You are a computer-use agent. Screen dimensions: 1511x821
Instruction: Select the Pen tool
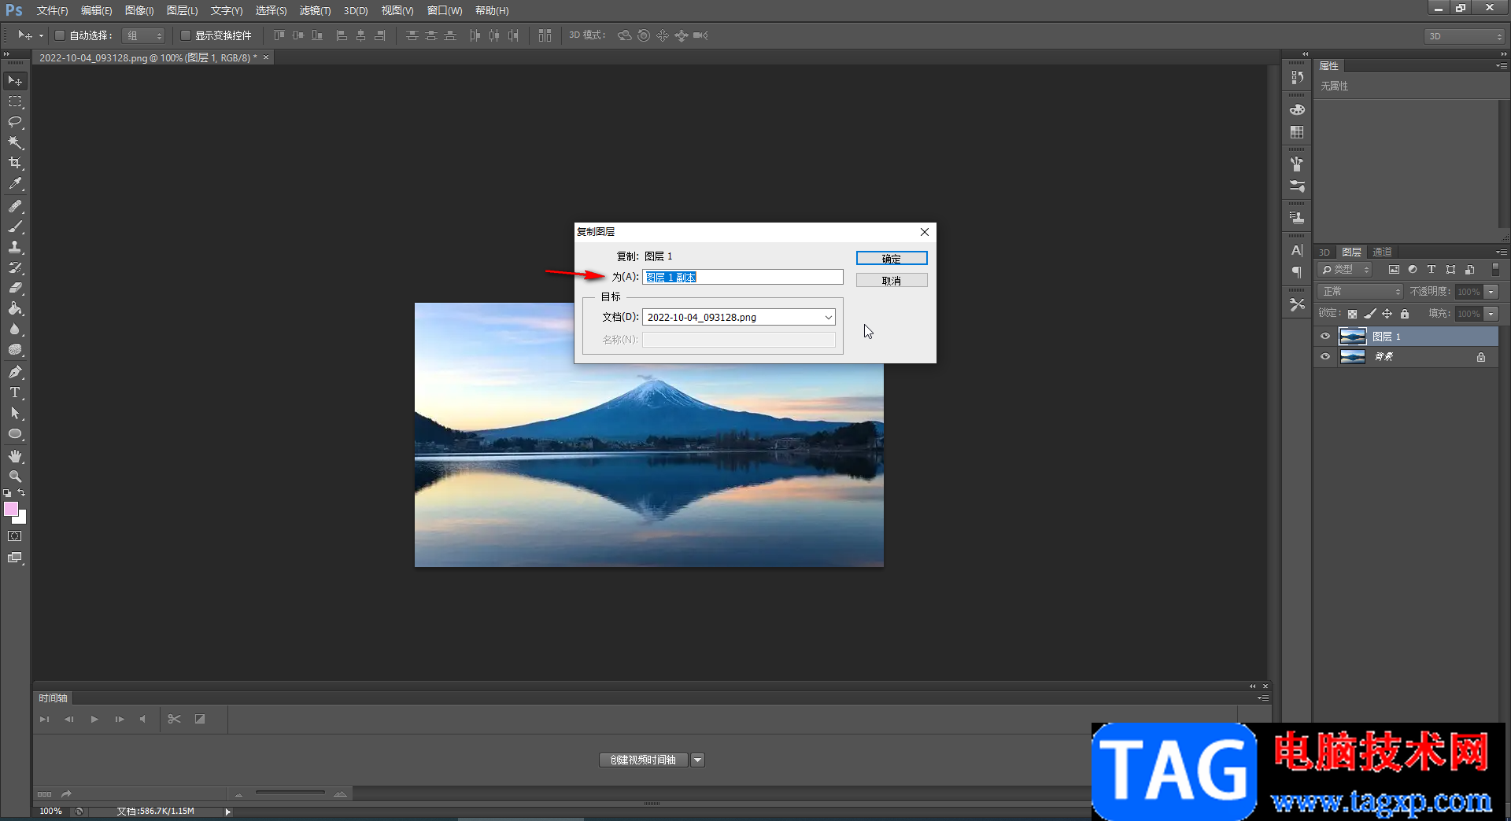(15, 372)
